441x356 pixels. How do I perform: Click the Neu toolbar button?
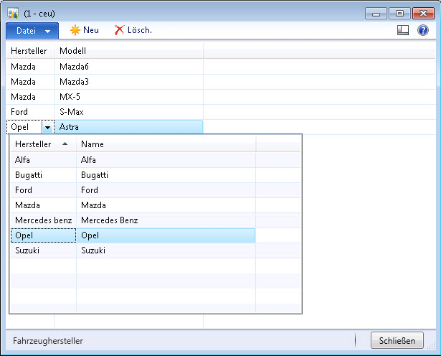[x=85, y=30]
